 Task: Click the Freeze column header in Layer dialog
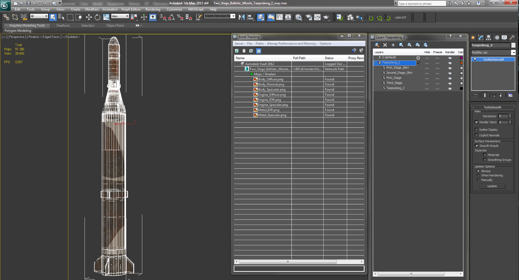(x=437, y=52)
